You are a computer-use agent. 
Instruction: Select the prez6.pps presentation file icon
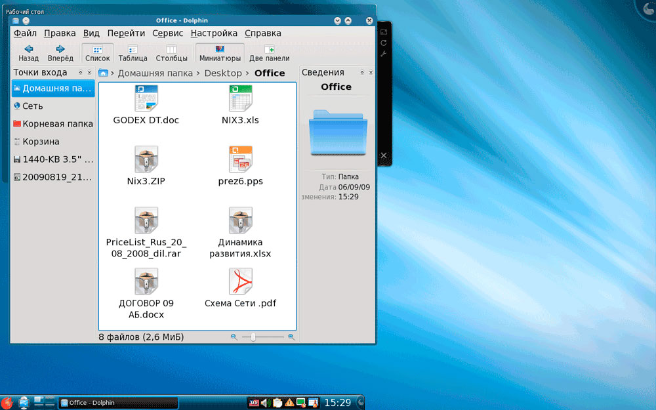(x=240, y=159)
